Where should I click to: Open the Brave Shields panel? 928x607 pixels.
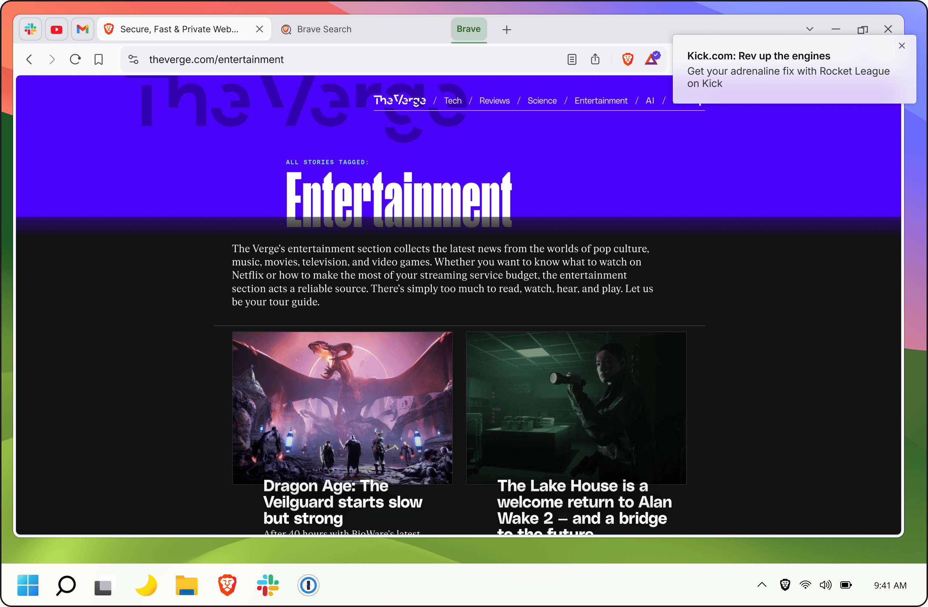627,59
